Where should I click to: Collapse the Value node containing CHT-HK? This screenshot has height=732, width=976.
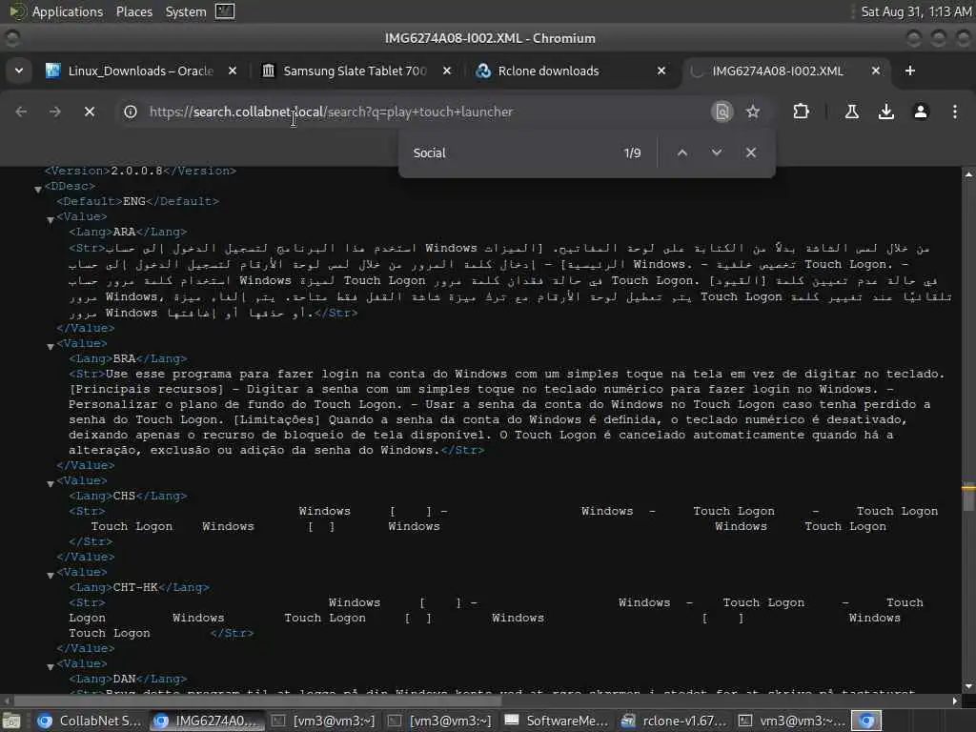click(x=51, y=575)
